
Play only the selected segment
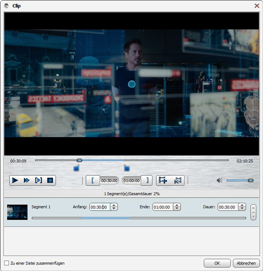click(x=38, y=180)
